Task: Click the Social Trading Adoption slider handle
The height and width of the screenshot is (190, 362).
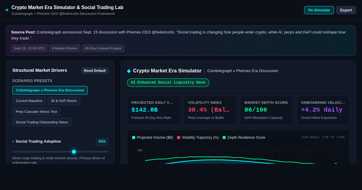Action: point(74,152)
